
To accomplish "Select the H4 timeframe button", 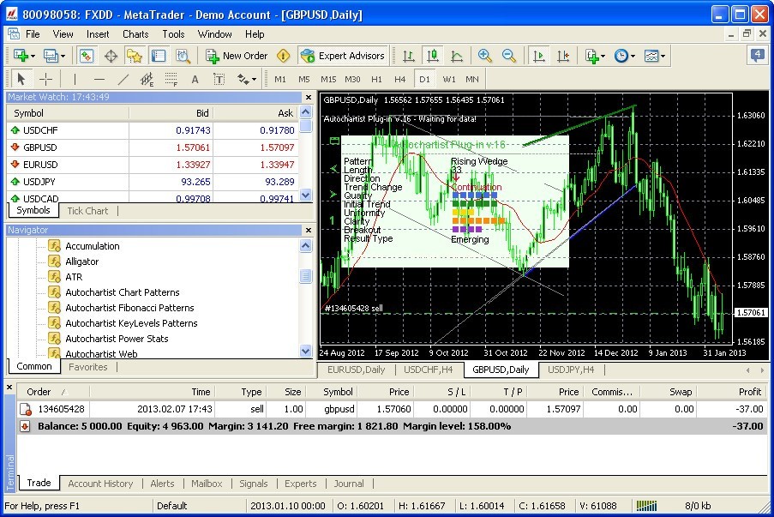I will 399,79.
